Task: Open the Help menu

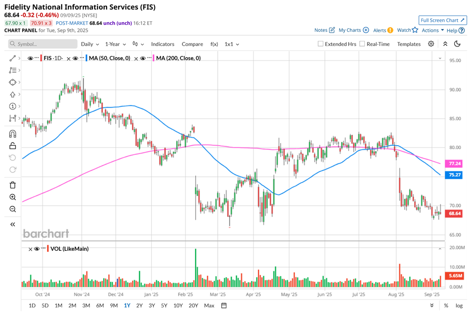Action: (x=455, y=30)
